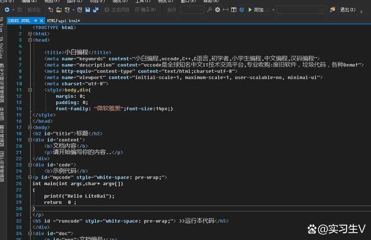Open the combo box after 执行
This screenshot has width=371, height=240.
tap(192, 10)
